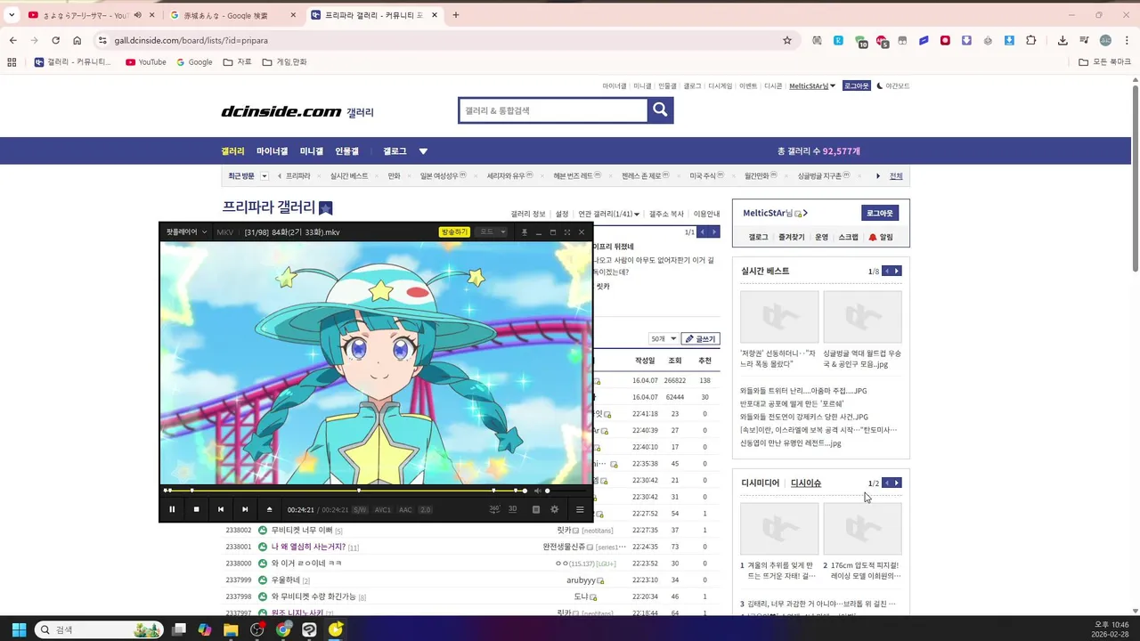Expand the MelticStAr님 account dropdown at top

812,86
